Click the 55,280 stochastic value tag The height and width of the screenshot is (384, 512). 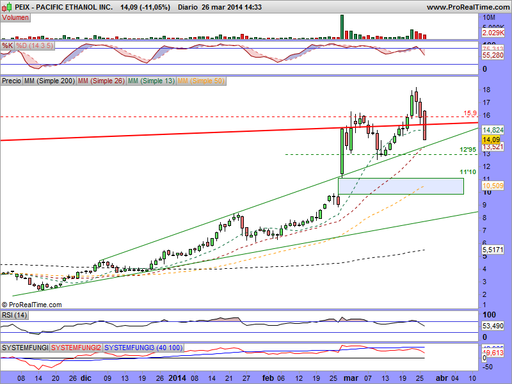(x=493, y=55)
